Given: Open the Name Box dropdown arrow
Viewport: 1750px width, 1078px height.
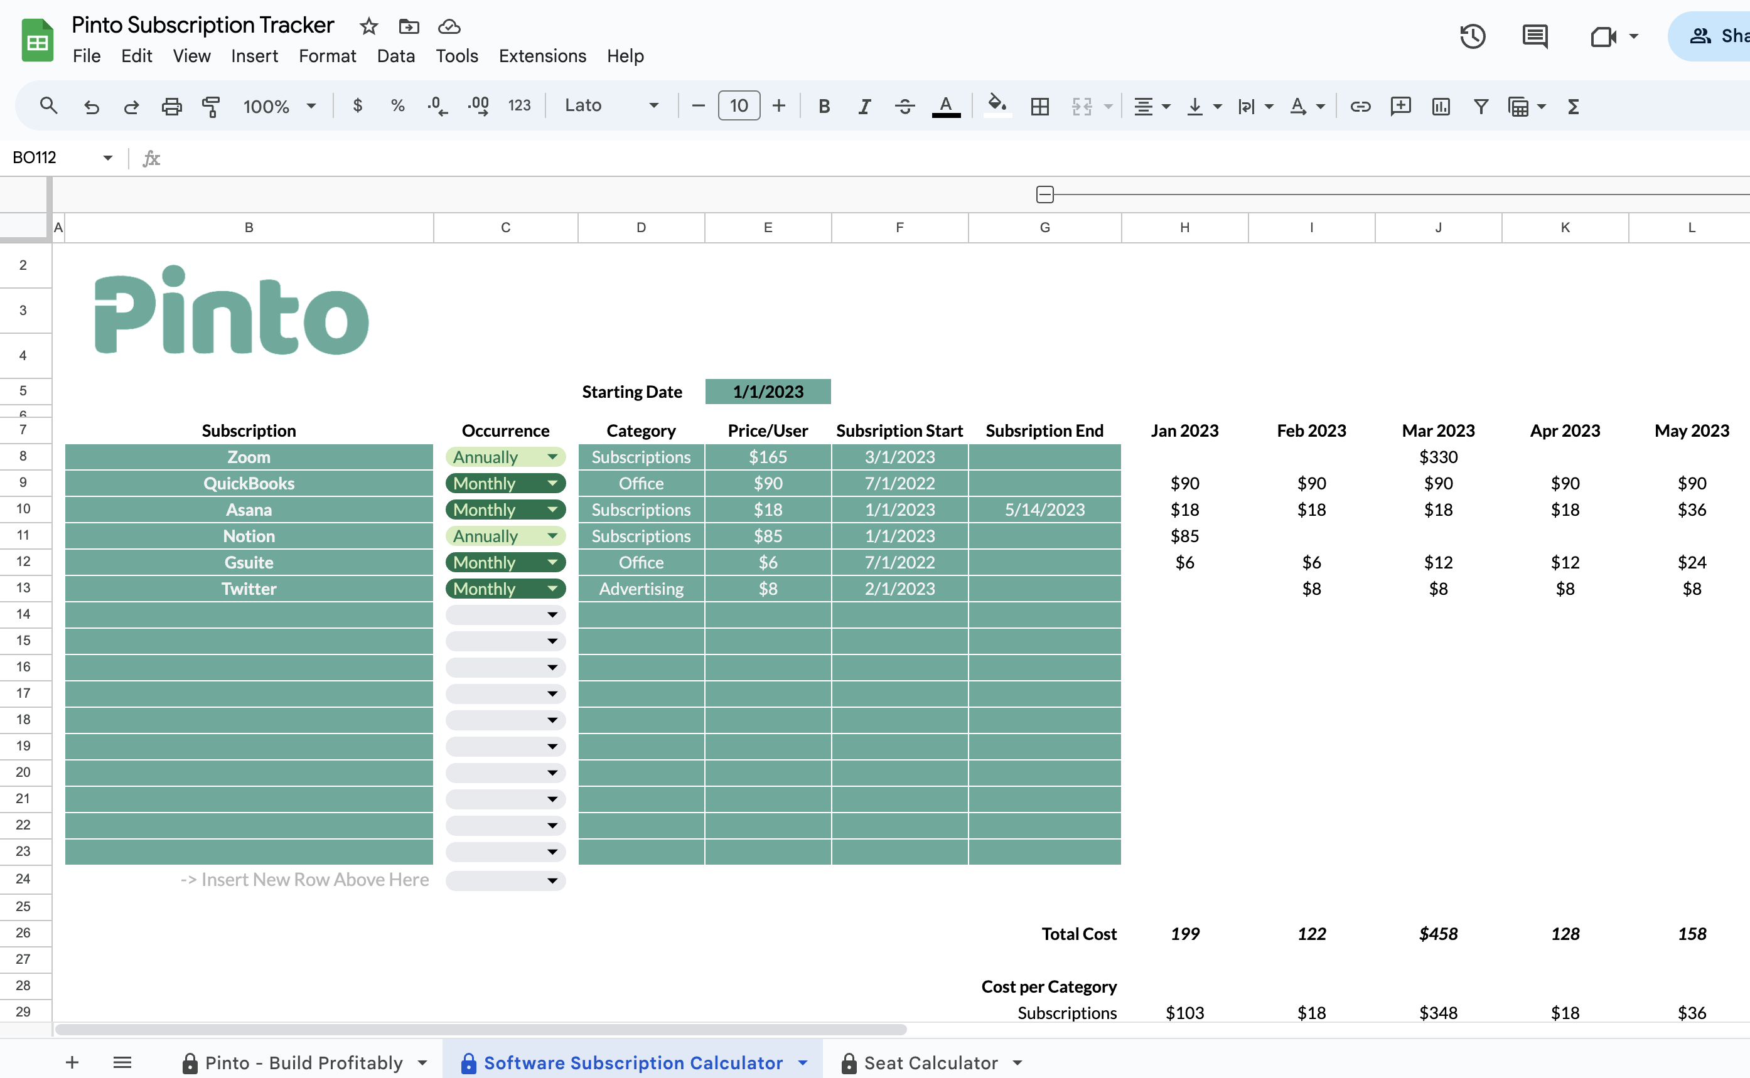Looking at the screenshot, I should coord(108,157).
